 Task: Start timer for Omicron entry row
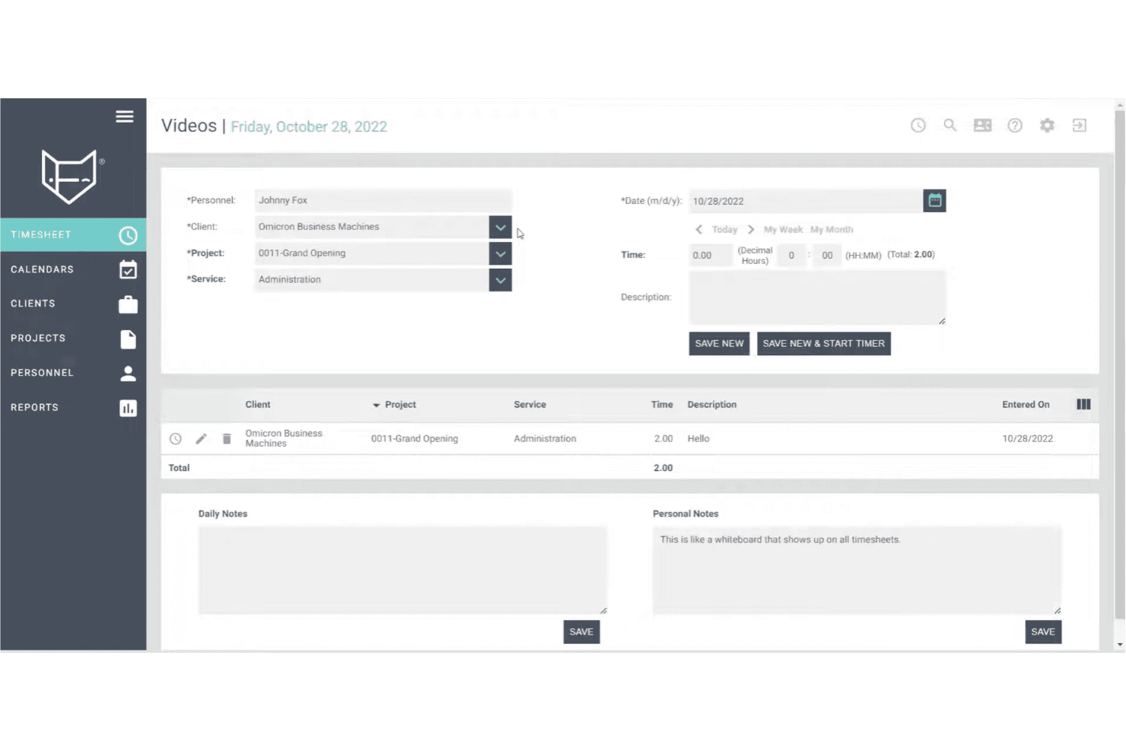(176, 439)
